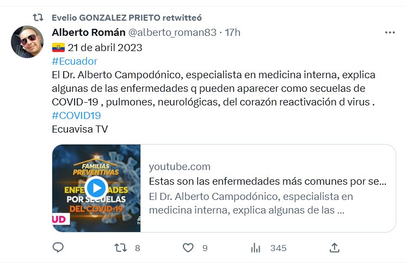
Task: Open the #Ecuador hashtag
Action: 75,61
